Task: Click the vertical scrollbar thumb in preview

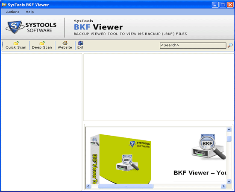Action: pos(229,139)
